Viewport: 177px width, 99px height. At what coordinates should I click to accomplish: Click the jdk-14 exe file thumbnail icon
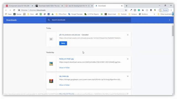coord(51,39)
